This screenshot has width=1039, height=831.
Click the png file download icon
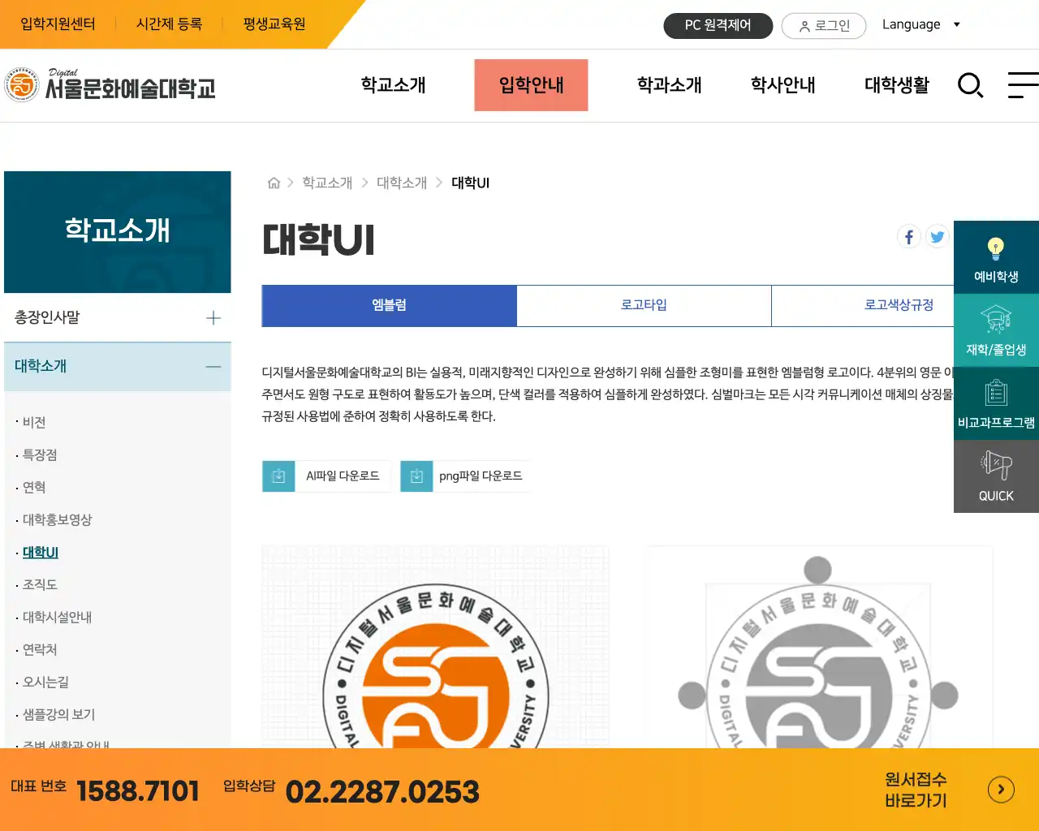[x=416, y=476]
